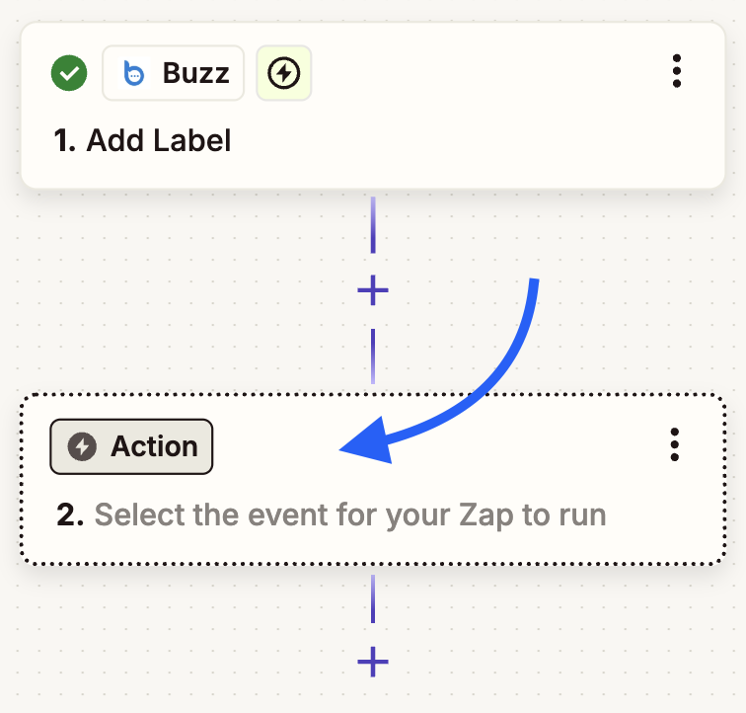Select the "Add Label" step title

click(159, 140)
